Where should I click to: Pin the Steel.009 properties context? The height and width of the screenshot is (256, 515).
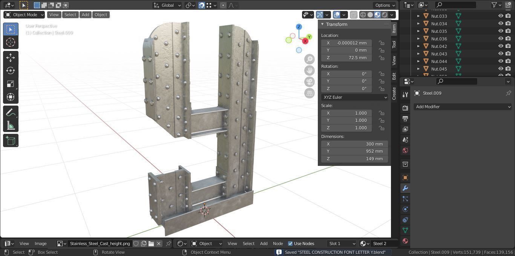508,93
